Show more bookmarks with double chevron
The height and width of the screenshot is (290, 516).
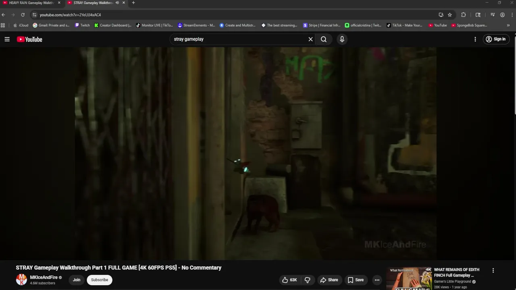click(x=508, y=25)
